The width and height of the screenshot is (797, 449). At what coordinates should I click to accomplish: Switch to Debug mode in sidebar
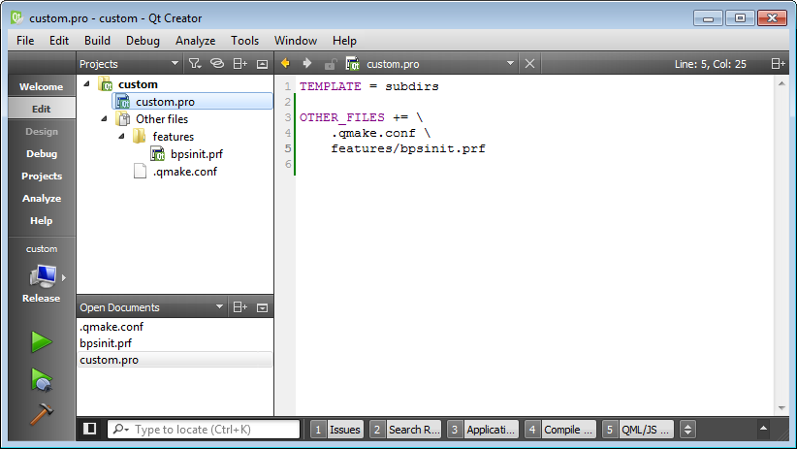[x=42, y=153]
